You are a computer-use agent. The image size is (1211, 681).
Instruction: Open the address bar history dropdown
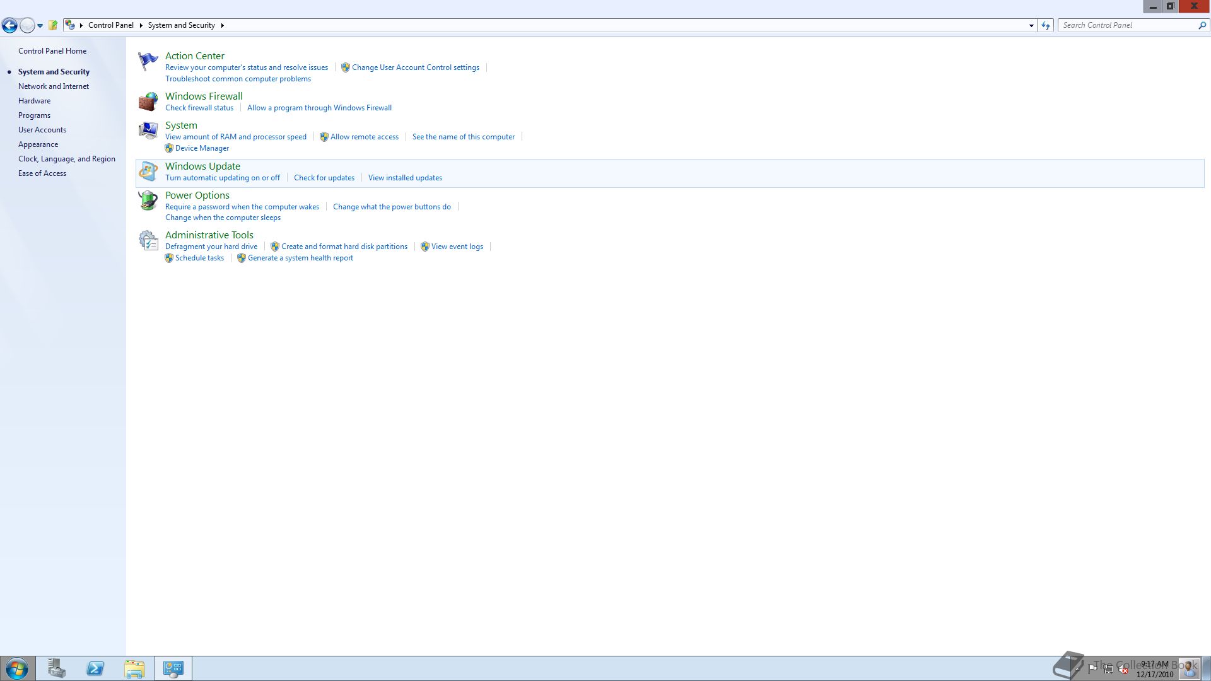1031,25
